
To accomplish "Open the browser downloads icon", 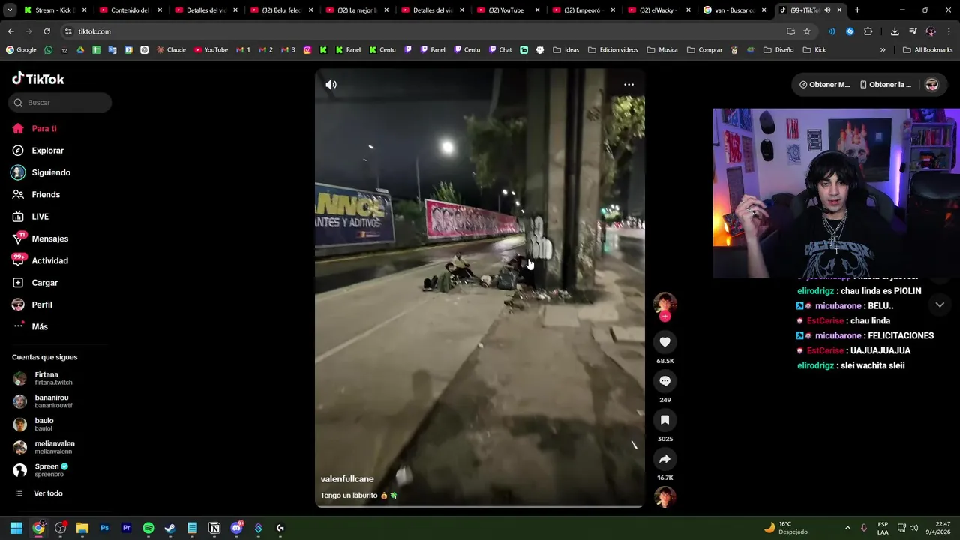I will [x=895, y=31].
